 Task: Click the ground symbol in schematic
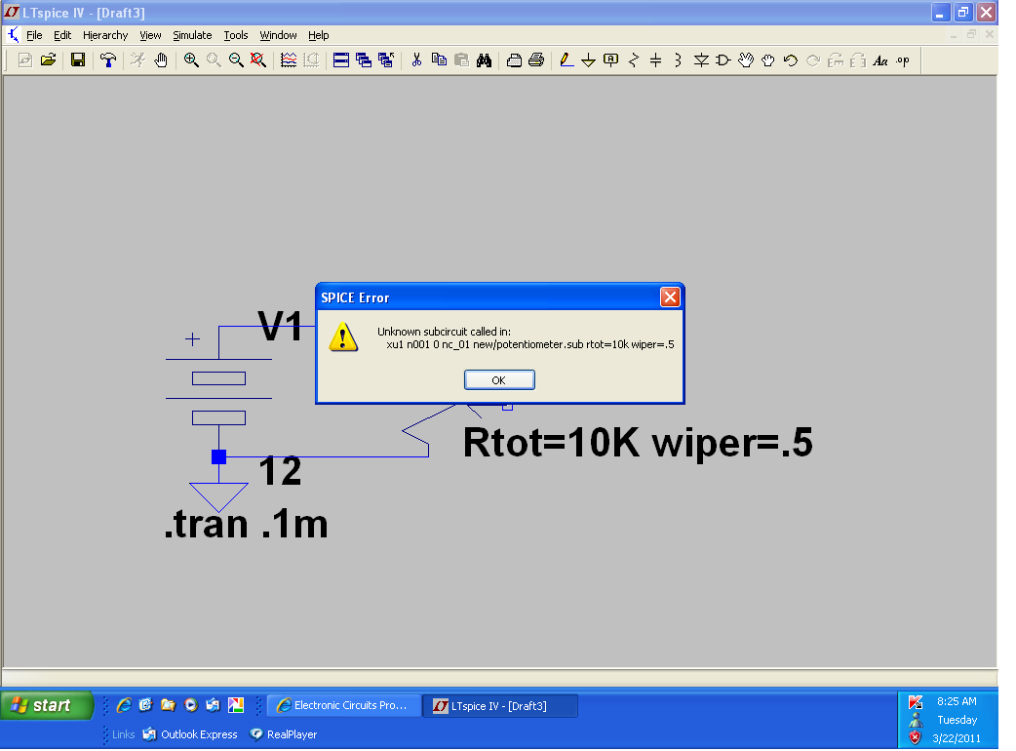coord(218,497)
